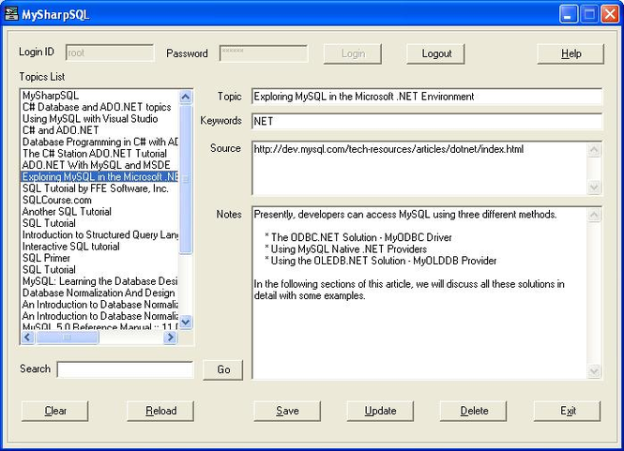Click inside the Search text field
The width and height of the screenshot is (624, 451).
point(126,369)
